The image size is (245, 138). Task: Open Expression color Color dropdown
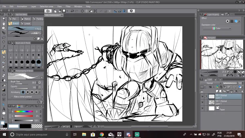click(217, 28)
